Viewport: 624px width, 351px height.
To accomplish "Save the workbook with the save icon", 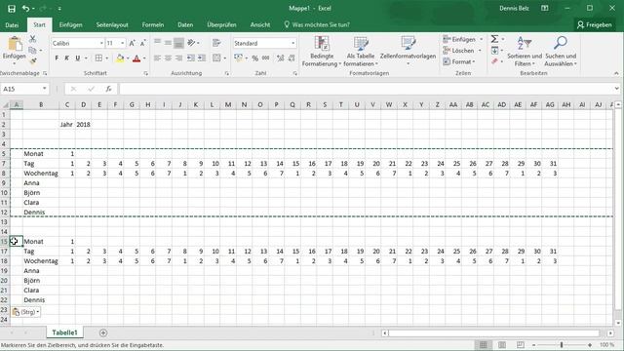I will pyautogui.click(x=11, y=9).
